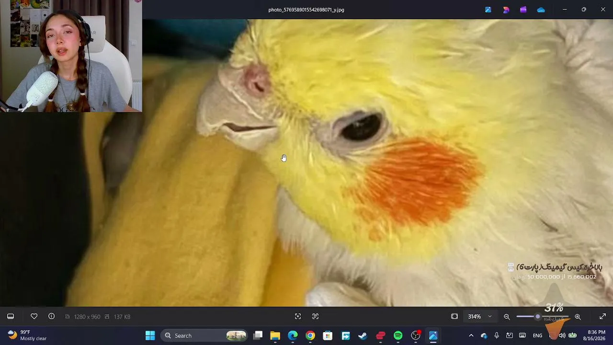Viewport: 613px width, 345px height.
Task: Open the weather widget showing 99°F
Action: tap(28, 335)
